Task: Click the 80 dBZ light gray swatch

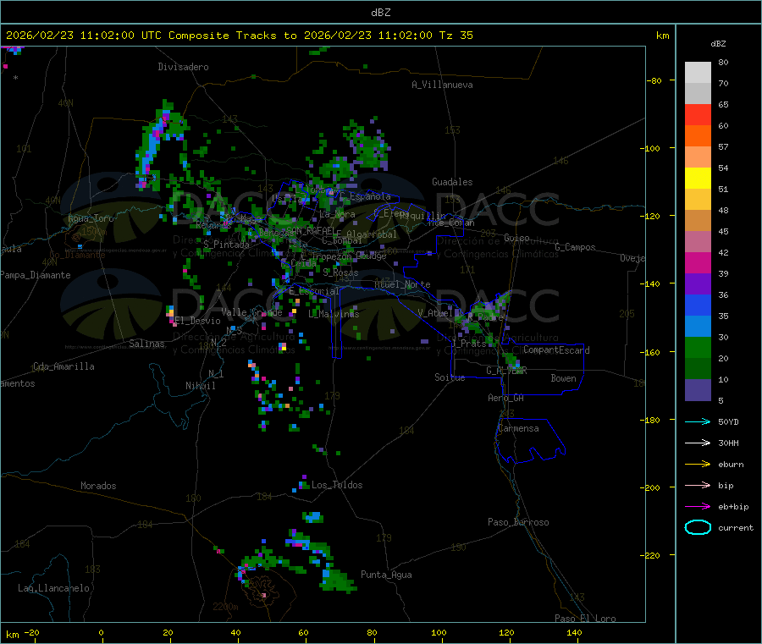Action: tap(698, 73)
